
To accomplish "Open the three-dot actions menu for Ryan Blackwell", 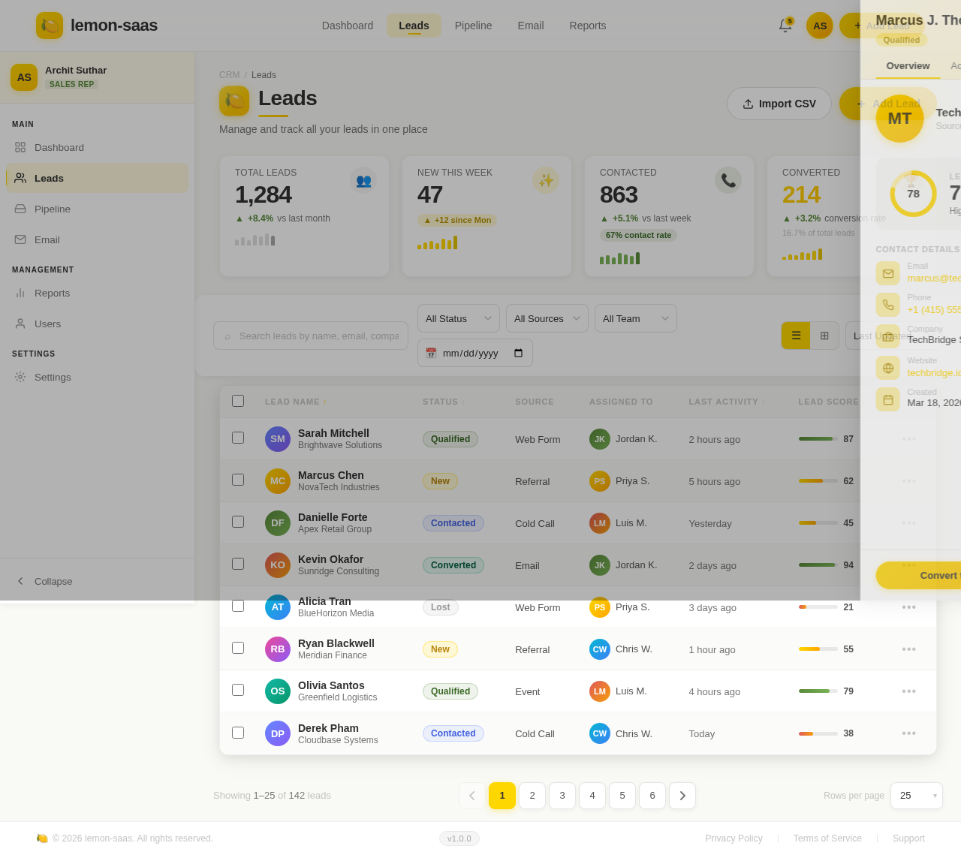I will pos(908,649).
